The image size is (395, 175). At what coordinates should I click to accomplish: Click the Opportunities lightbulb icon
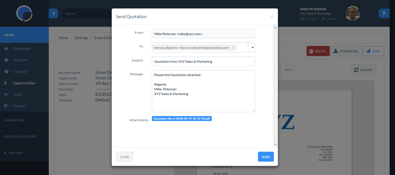click(x=6, y=83)
